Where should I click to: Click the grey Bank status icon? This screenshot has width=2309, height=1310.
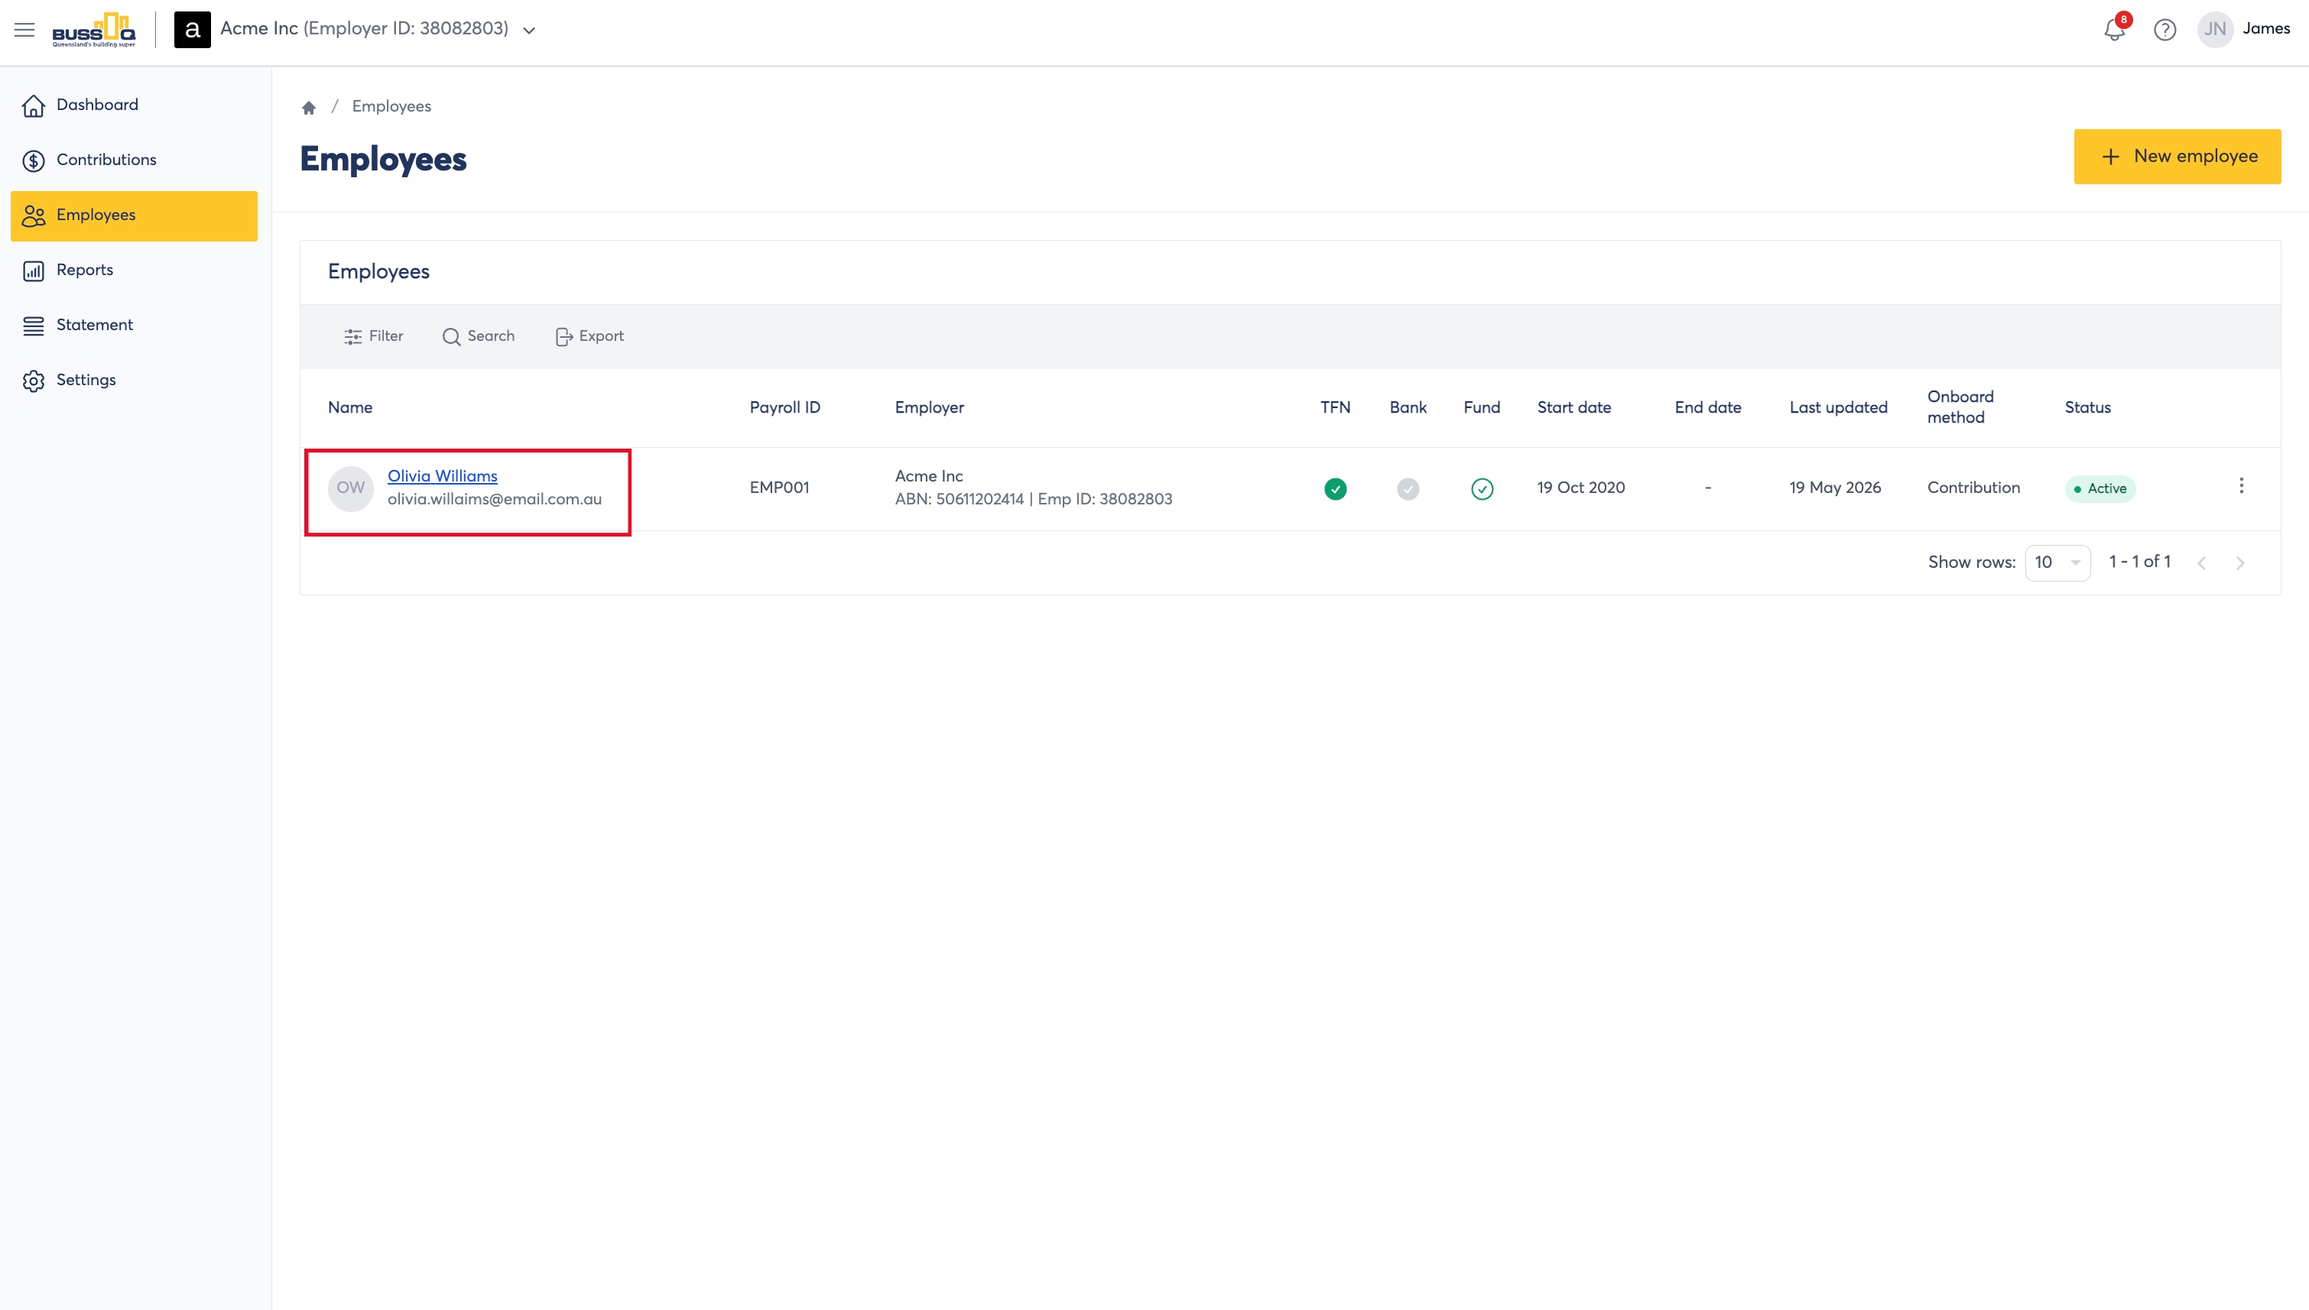click(1408, 488)
